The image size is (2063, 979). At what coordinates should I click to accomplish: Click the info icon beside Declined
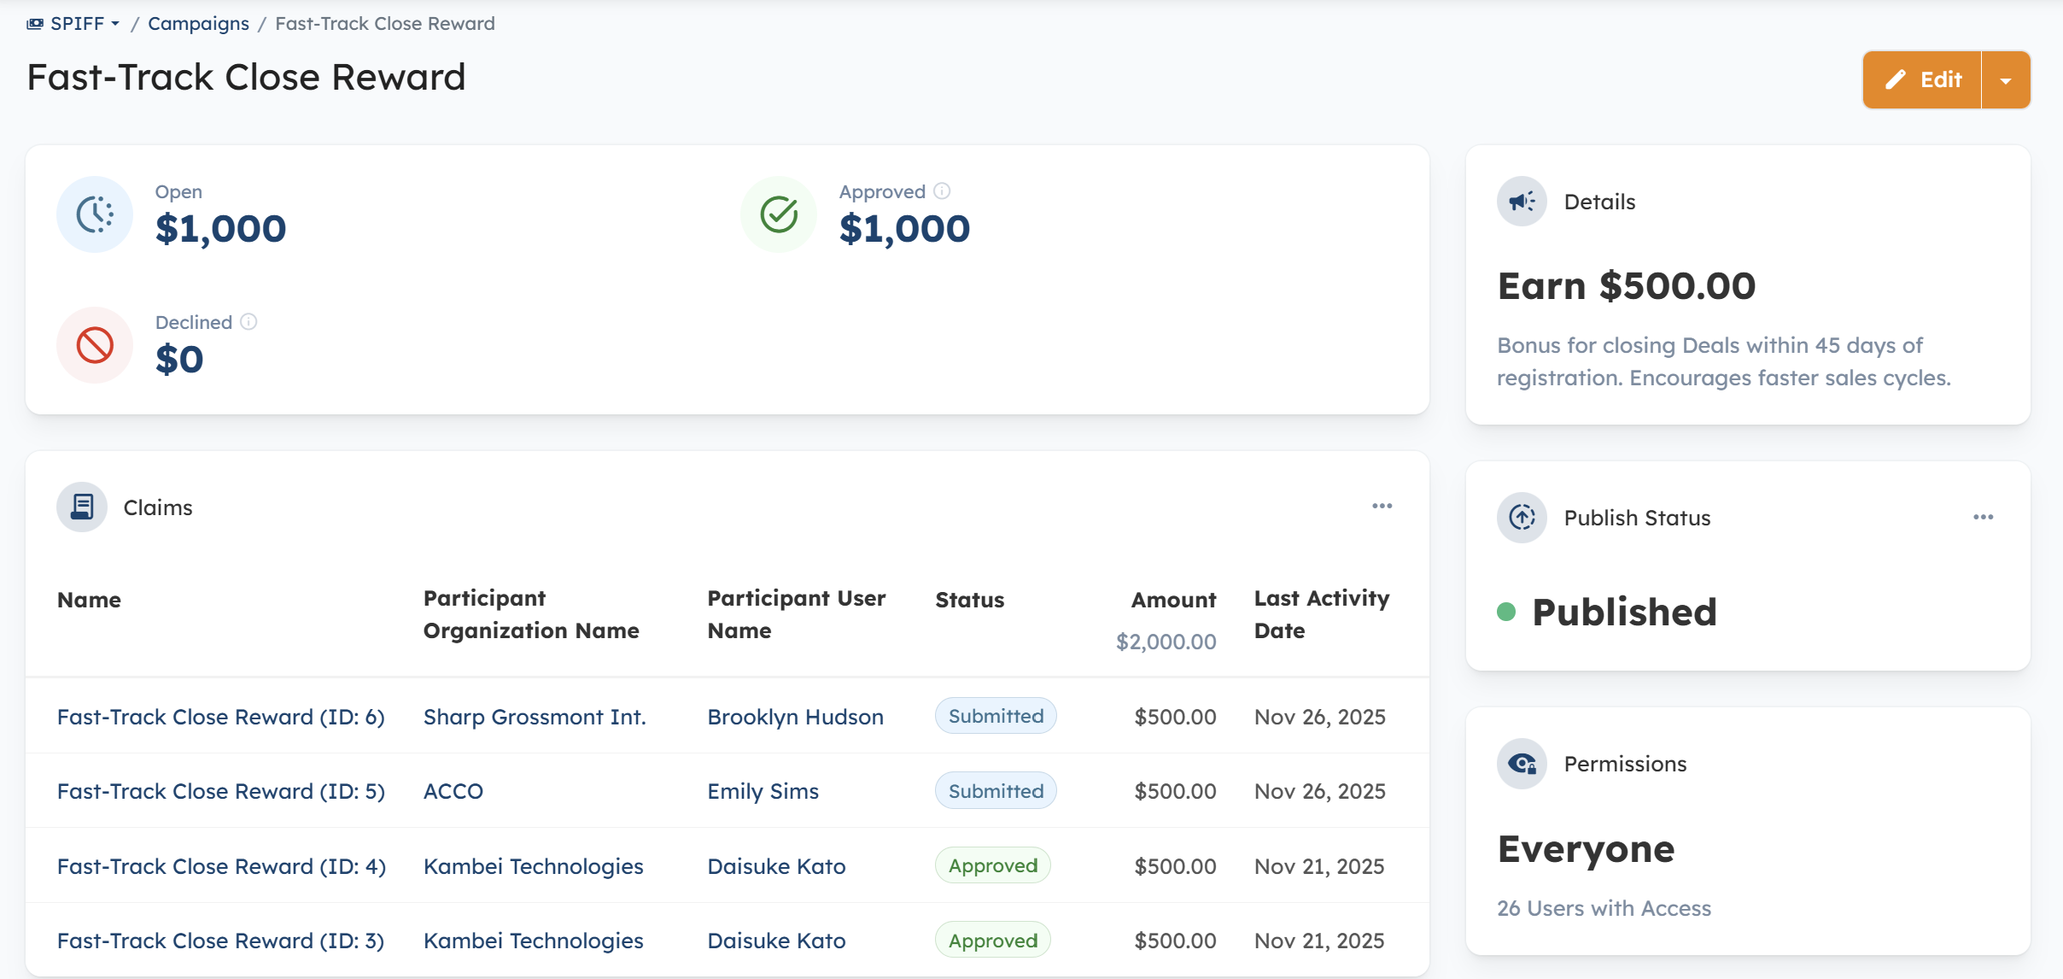248,322
